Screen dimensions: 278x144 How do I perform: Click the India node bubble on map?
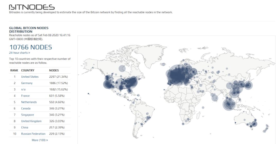[215, 98]
